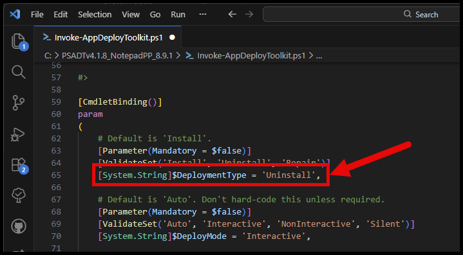Image resolution: width=463 pixels, height=255 pixels.
Task: Click [Parameter(Mandatory = $false)] on line 63
Action: click(175, 151)
